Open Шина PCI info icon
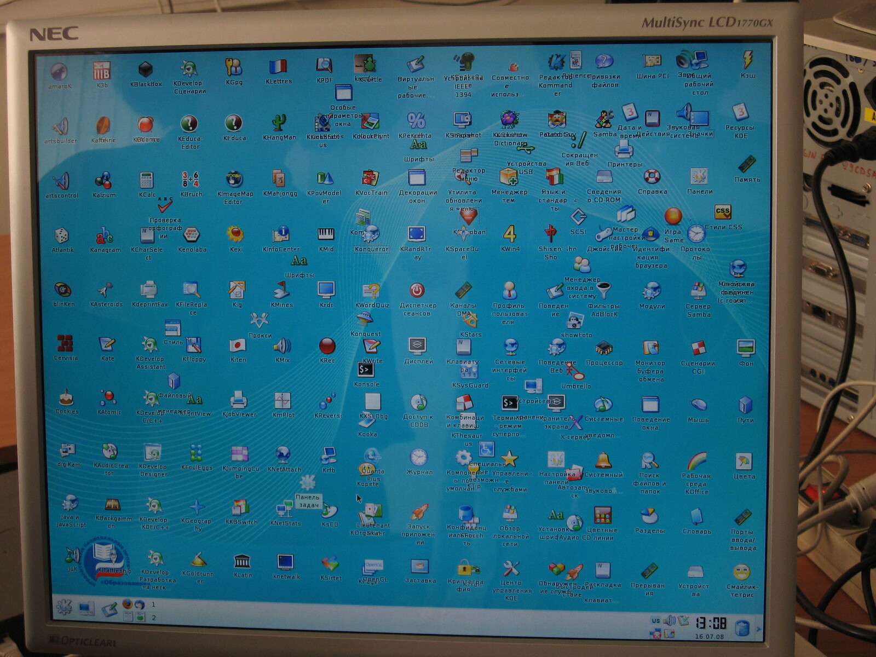Viewport: 876px width, 657px height. point(652,61)
